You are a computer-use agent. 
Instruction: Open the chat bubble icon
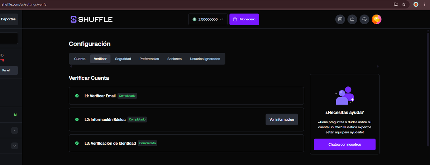pos(364,19)
